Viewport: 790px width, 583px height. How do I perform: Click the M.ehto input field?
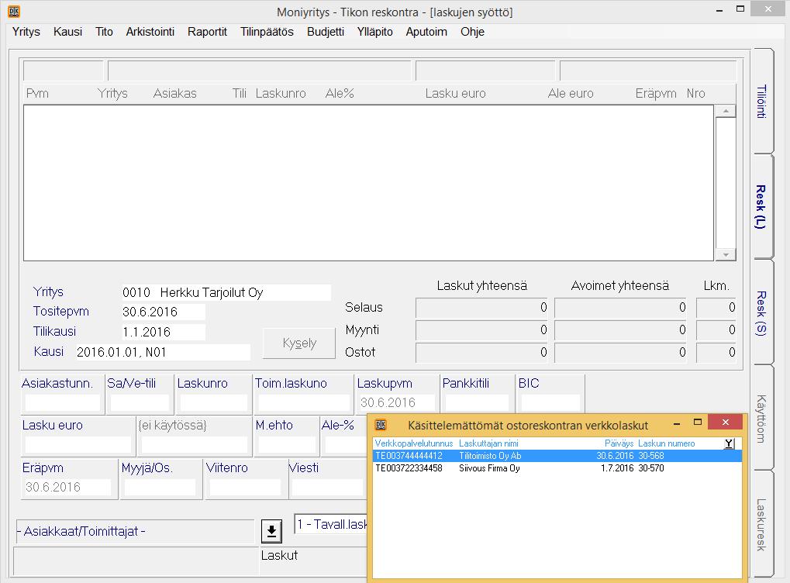pos(287,445)
